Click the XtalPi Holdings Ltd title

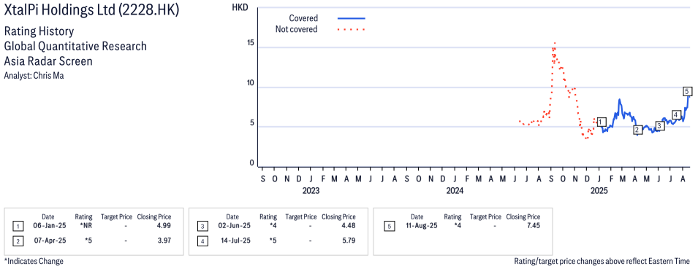point(91,10)
